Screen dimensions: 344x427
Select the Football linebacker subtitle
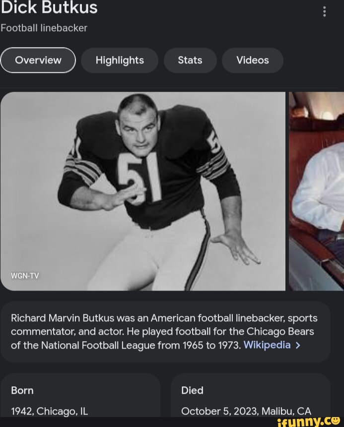[x=44, y=28]
